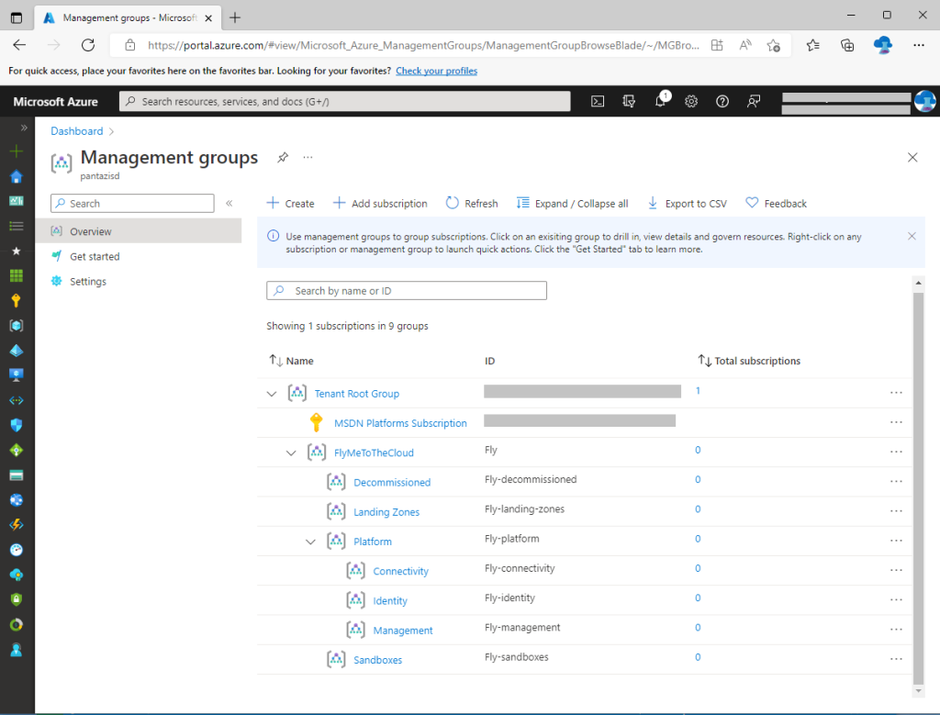Sort the list by Name column

tap(291, 361)
